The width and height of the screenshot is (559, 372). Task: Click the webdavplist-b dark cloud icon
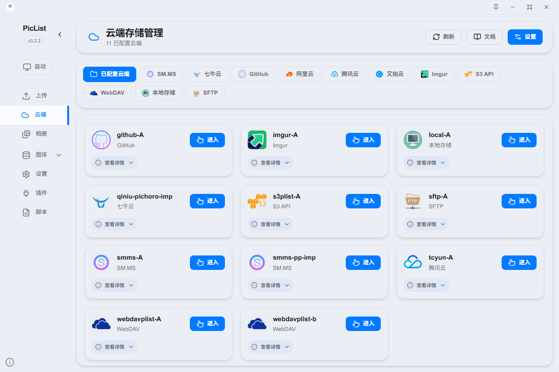click(x=257, y=324)
